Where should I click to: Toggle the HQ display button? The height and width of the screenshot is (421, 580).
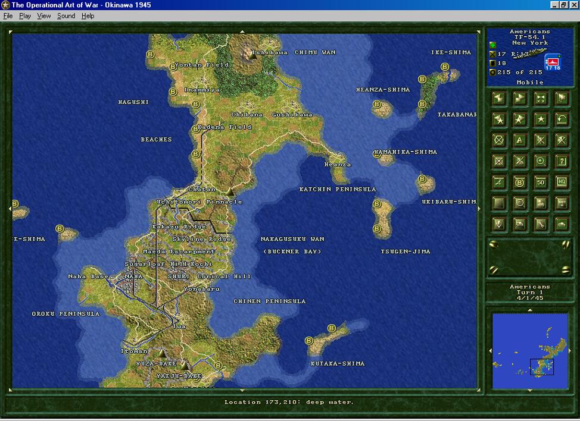click(x=562, y=183)
